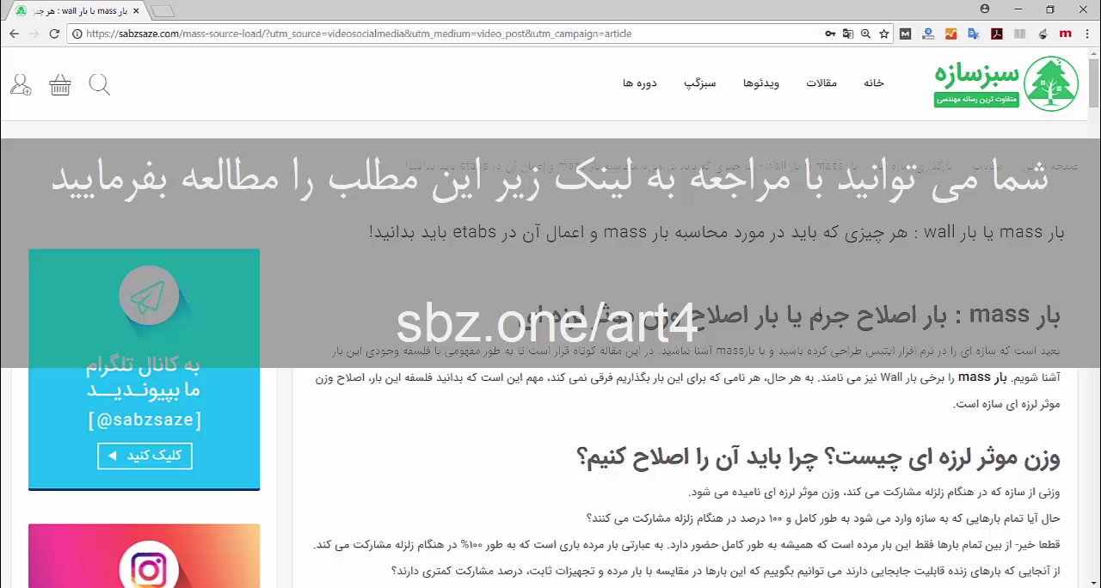Bookmark this page with the star
The width and height of the screenshot is (1101, 588).
pos(883,34)
